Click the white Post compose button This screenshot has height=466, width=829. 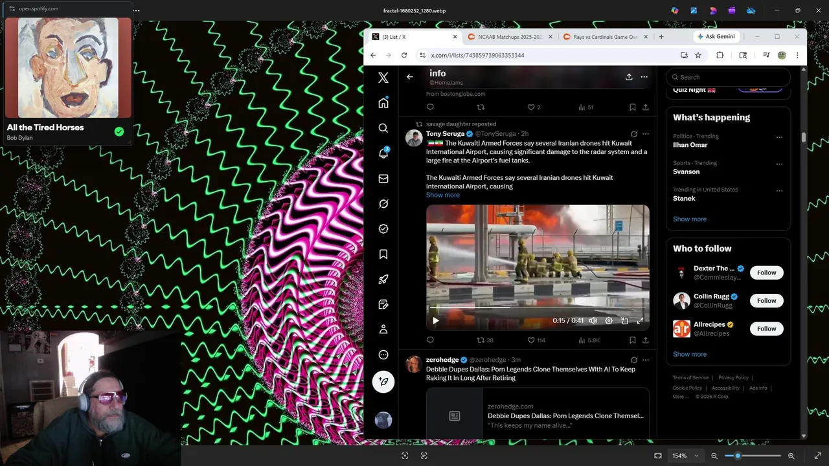click(x=383, y=382)
